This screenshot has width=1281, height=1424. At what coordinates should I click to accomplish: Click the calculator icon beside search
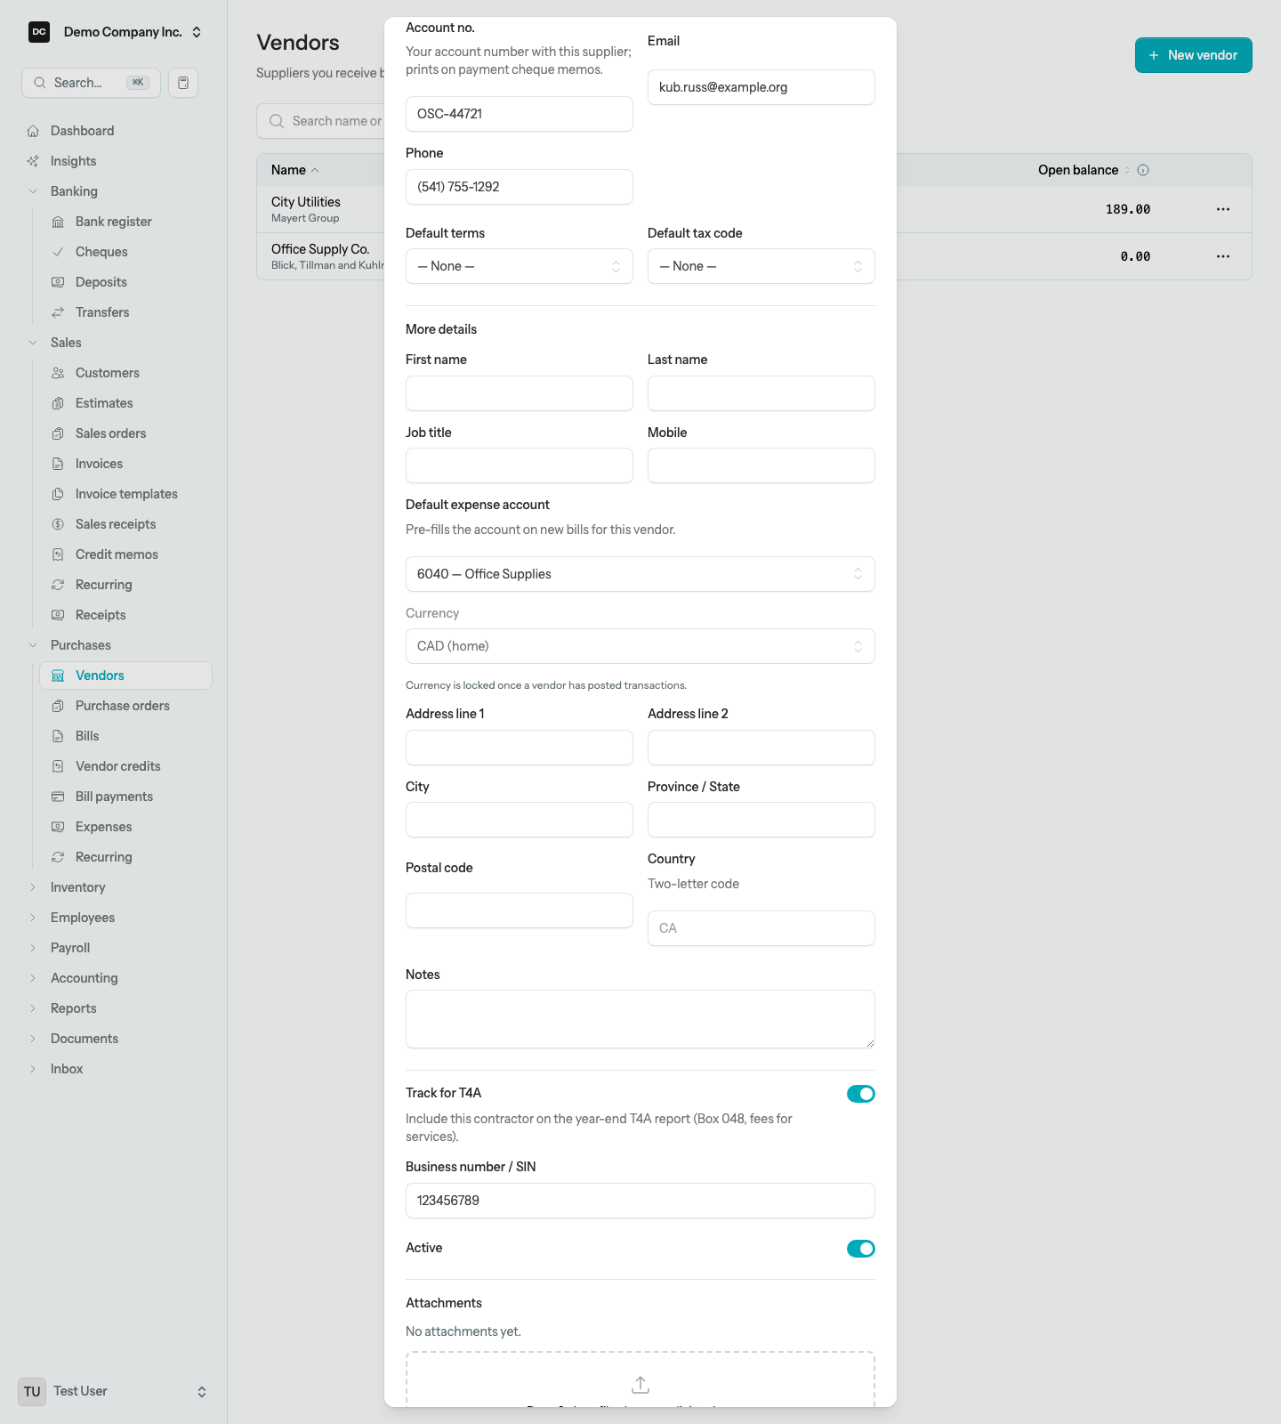183,83
